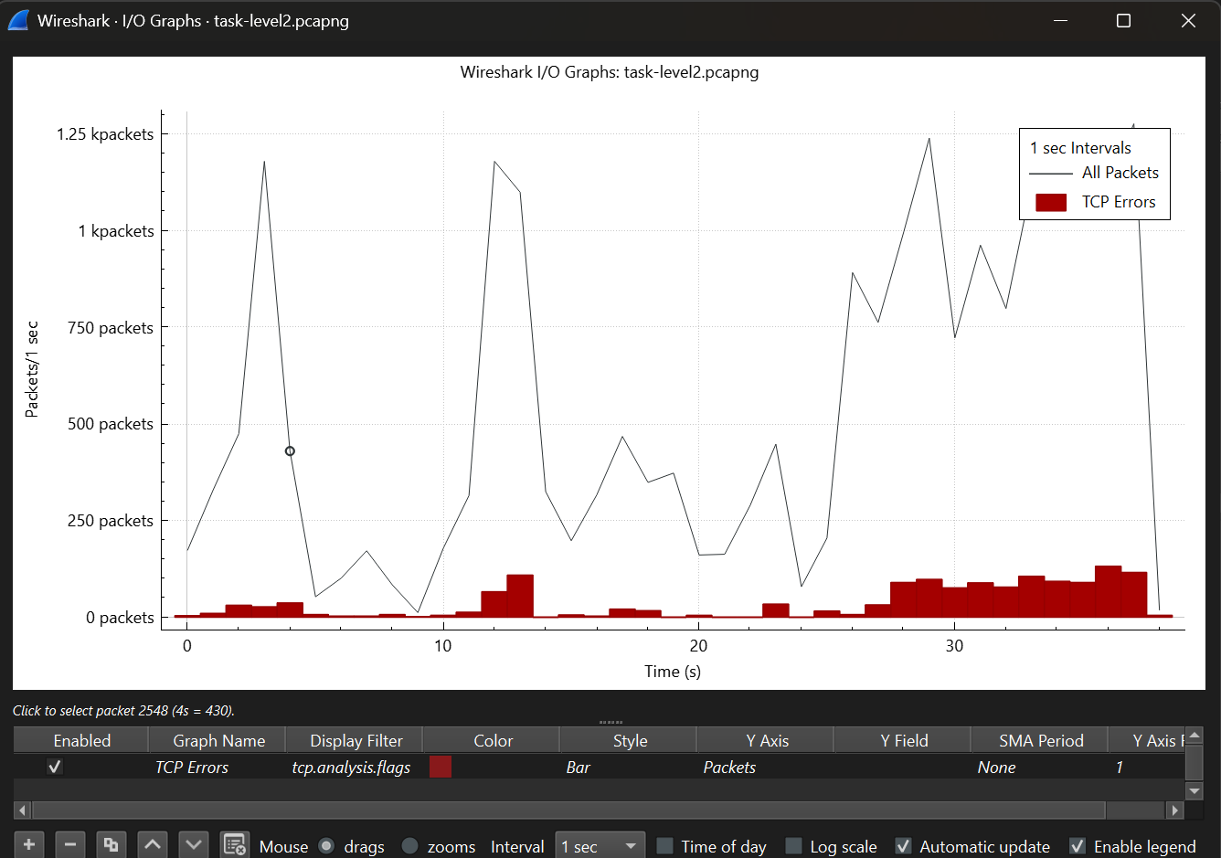Click the splitter handle above the graph table
Screen dimensions: 1221x858
610,722
